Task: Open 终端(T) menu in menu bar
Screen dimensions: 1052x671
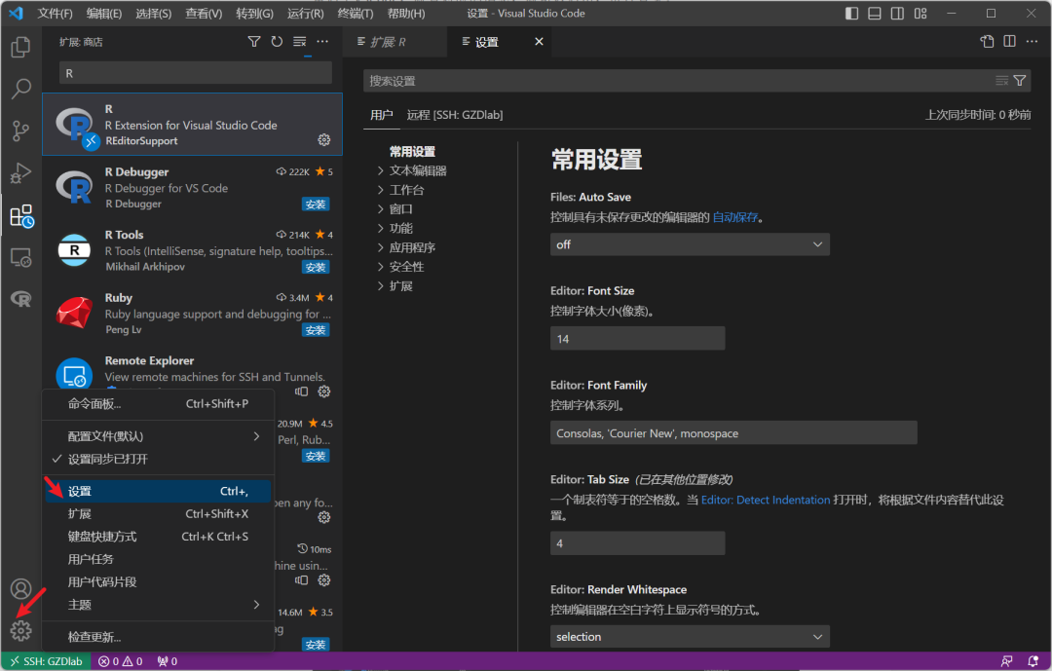Action: coord(355,14)
